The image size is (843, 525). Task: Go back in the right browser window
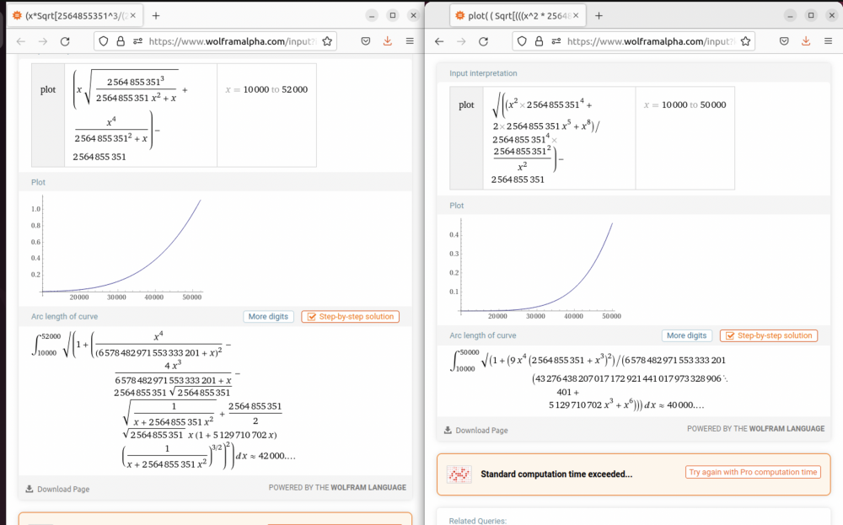[x=439, y=41]
